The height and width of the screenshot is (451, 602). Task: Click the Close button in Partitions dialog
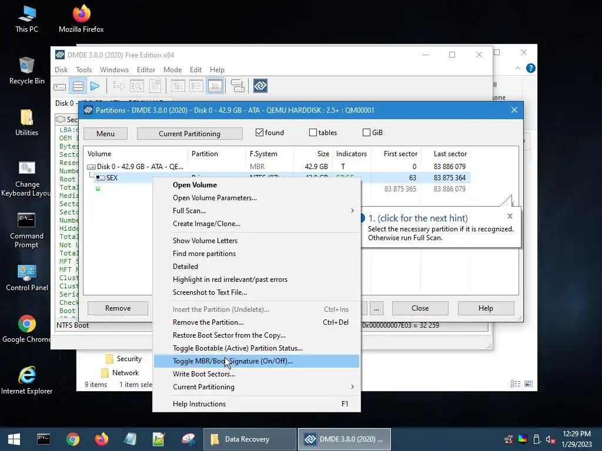420,308
